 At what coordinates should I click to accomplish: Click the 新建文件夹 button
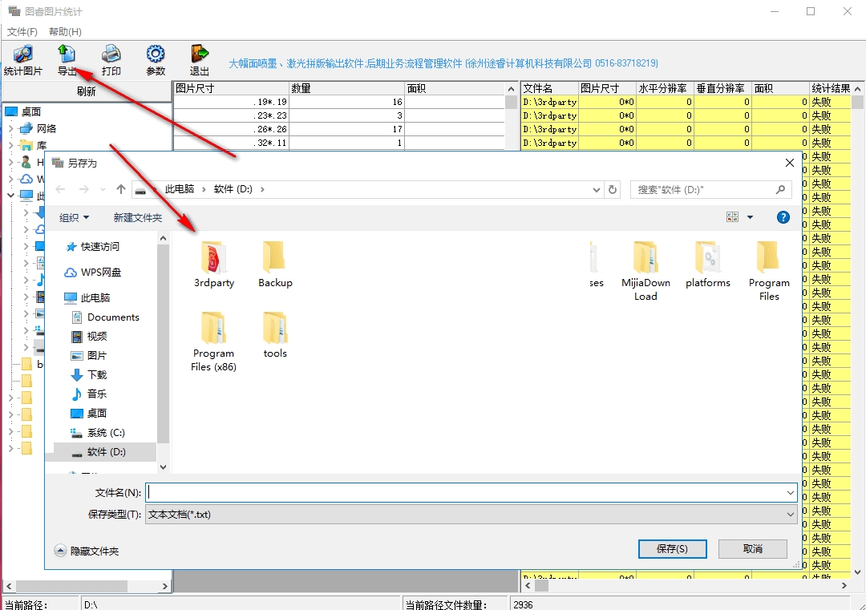(138, 217)
